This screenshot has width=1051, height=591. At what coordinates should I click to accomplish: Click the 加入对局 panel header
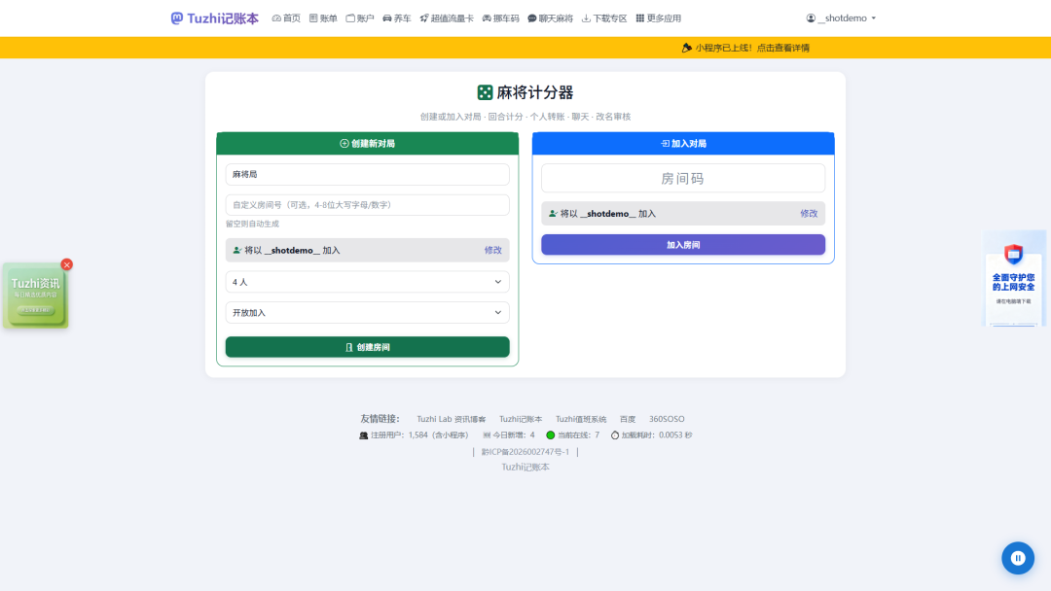[683, 143]
